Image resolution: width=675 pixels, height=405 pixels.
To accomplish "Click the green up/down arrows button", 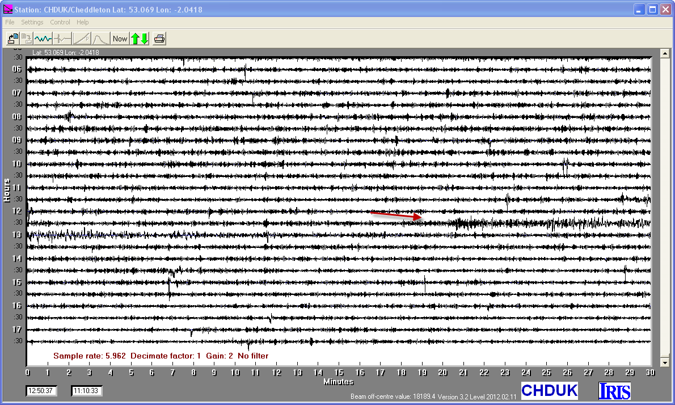I will point(140,39).
